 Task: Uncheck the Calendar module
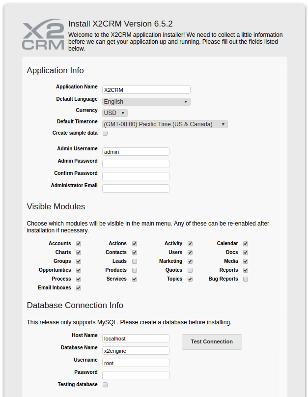(x=246, y=244)
